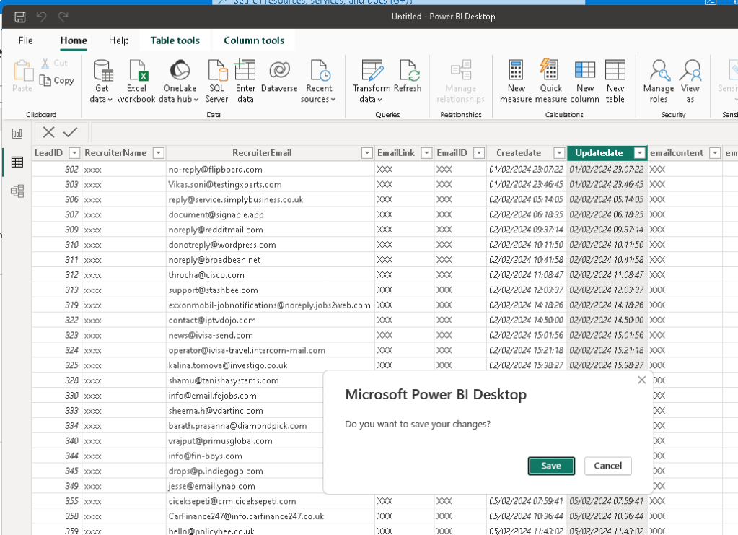Click cell throcha@cisco.com
738x535 pixels.
pos(270,275)
